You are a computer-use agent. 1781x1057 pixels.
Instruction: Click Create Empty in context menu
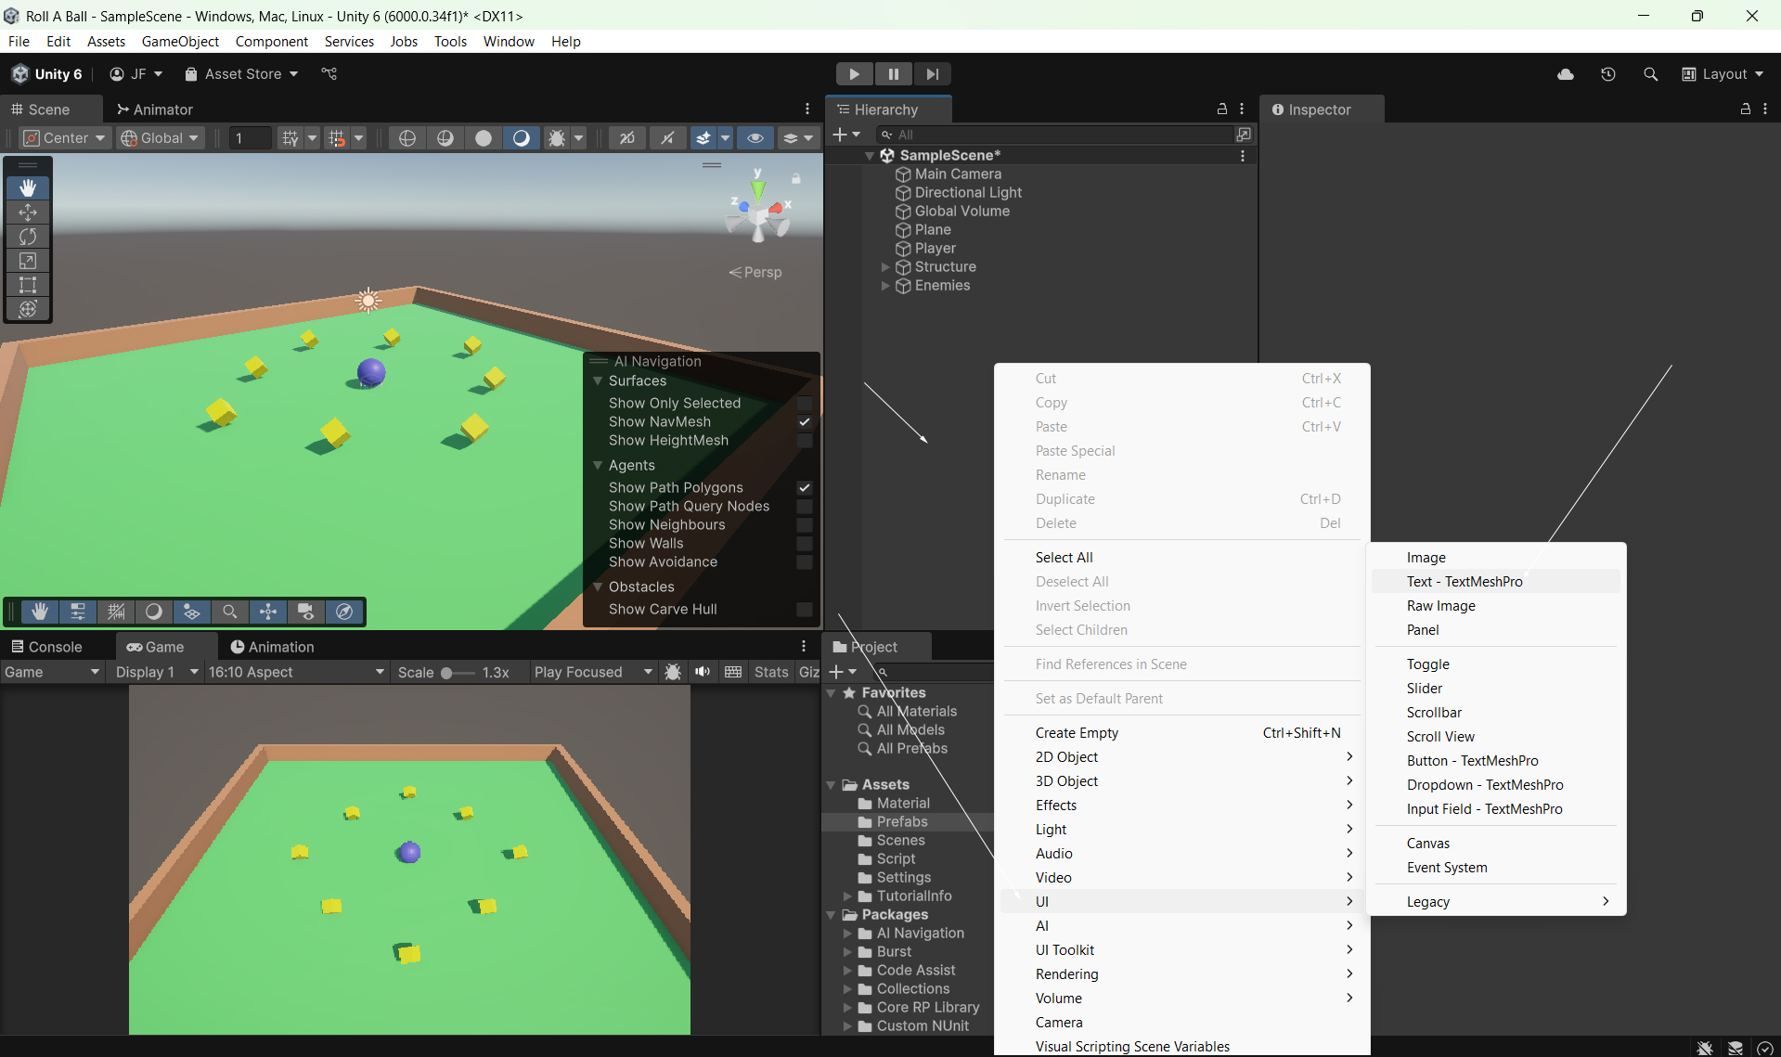pyautogui.click(x=1077, y=733)
